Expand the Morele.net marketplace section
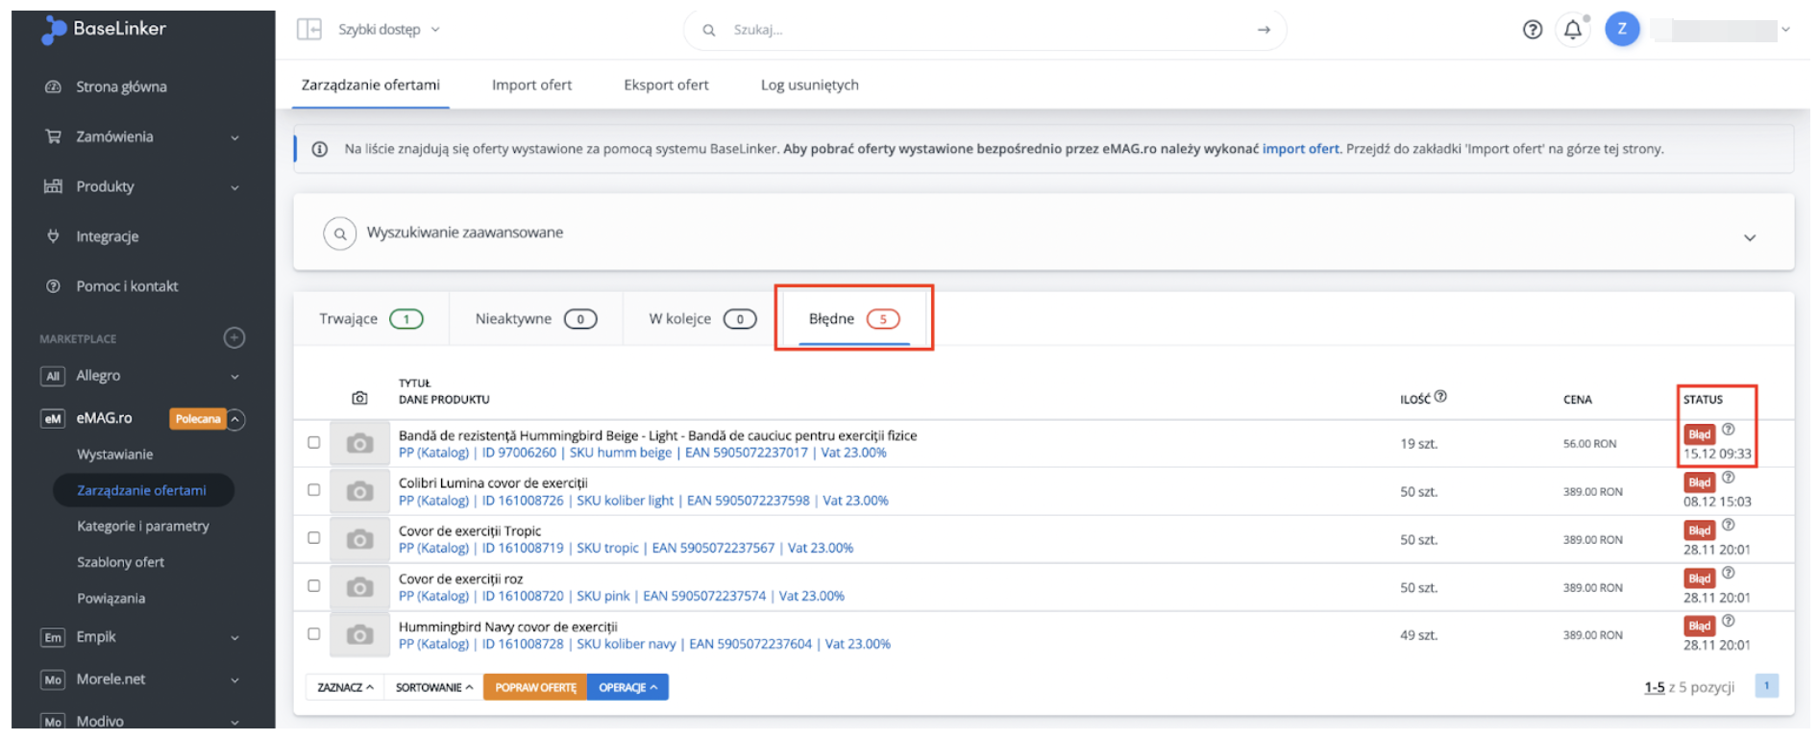 click(234, 680)
